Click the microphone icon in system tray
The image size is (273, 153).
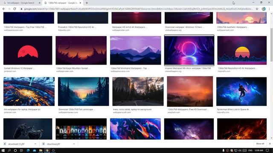pos(223,150)
